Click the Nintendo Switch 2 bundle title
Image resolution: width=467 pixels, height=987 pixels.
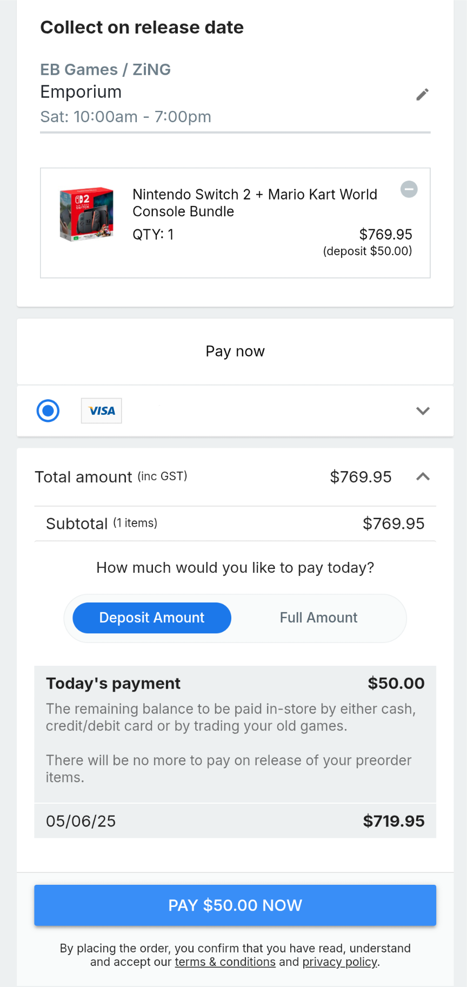click(255, 203)
